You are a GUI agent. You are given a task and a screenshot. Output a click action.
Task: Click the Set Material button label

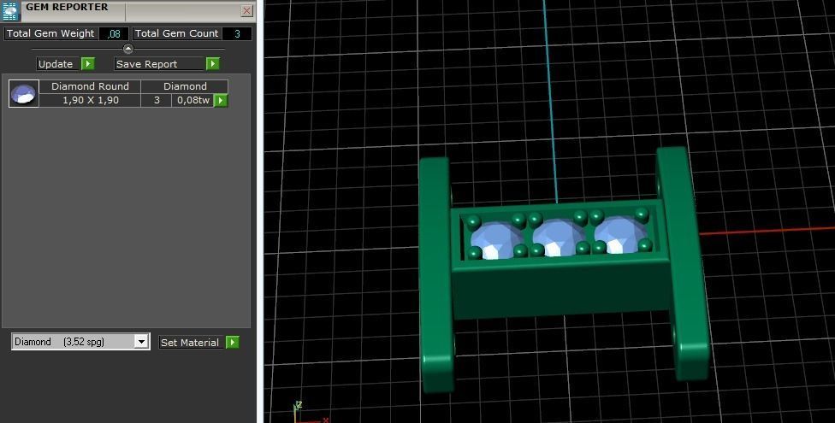point(191,342)
